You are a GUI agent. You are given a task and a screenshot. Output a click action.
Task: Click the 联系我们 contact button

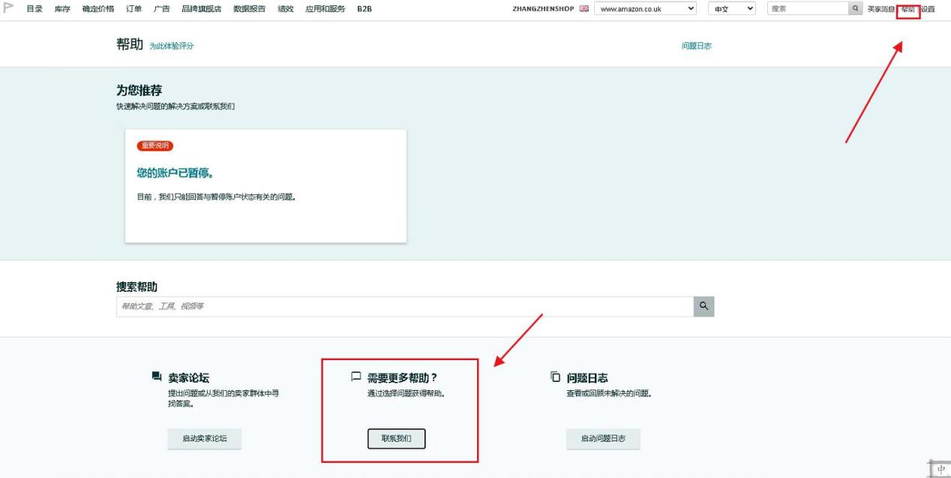click(x=396, y=438)
